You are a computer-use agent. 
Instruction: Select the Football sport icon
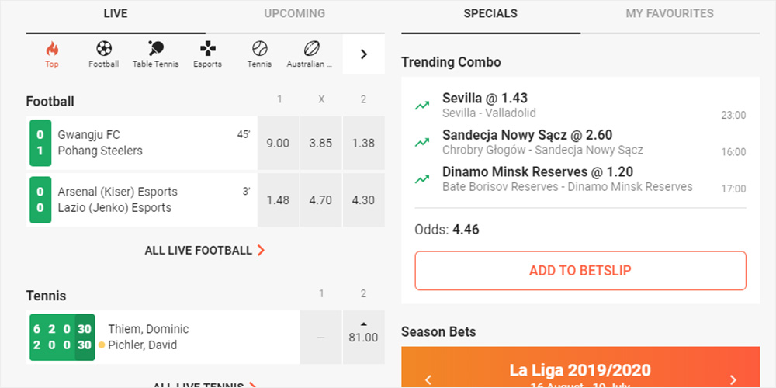click(x=104, y=48)
